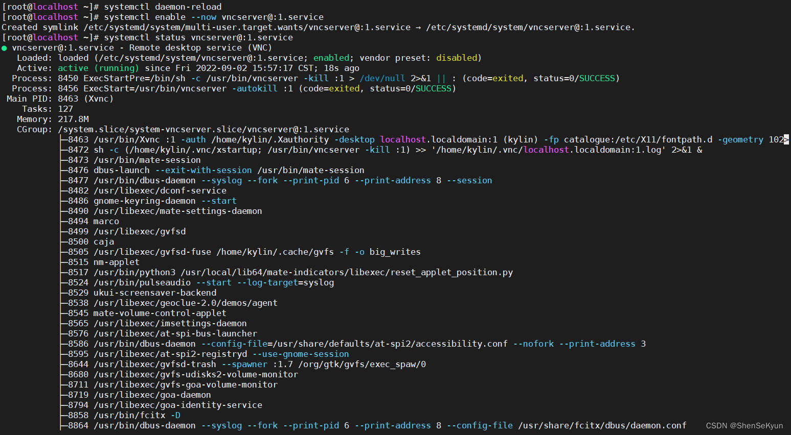Screen dimensions: 791x435
Task: Select the 'systemctl enable --now vncserver@:1.service' command
Action: click(x=214, y=17)
